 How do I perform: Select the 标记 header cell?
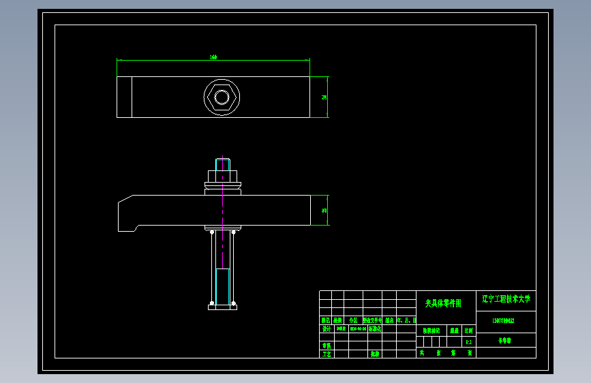[326, 320]
